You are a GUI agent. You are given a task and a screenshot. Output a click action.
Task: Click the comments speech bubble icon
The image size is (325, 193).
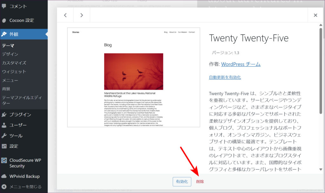point(4,6)
